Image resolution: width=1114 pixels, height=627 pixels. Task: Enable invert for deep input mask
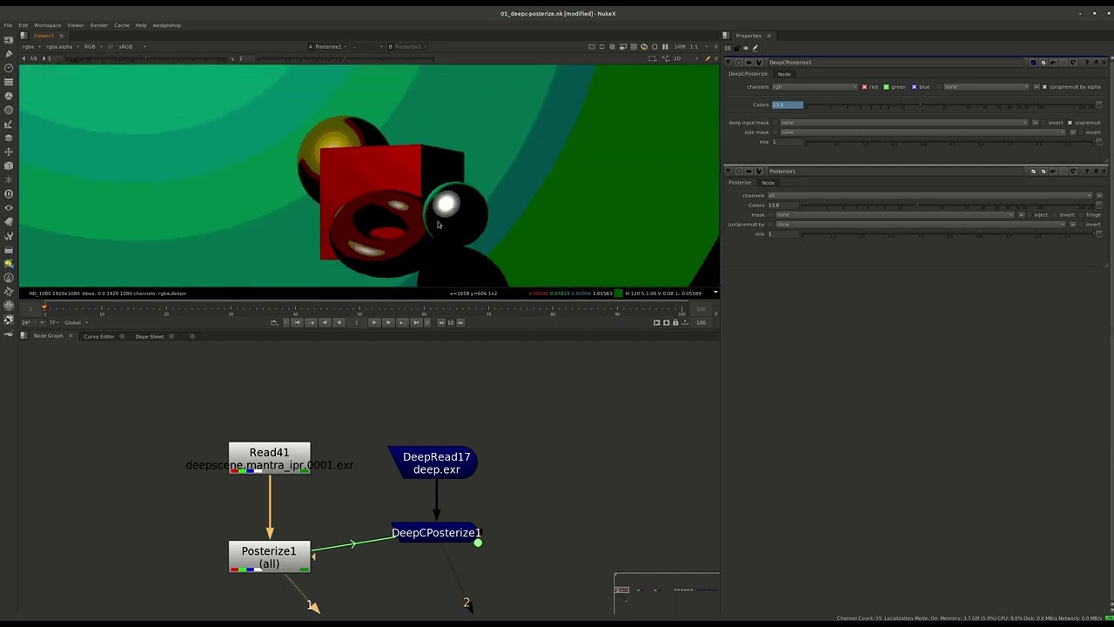tap(1044, 123)
